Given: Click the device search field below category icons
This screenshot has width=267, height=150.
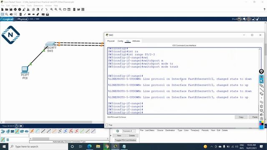Looking at the screenshot, I should coord(15,135).
